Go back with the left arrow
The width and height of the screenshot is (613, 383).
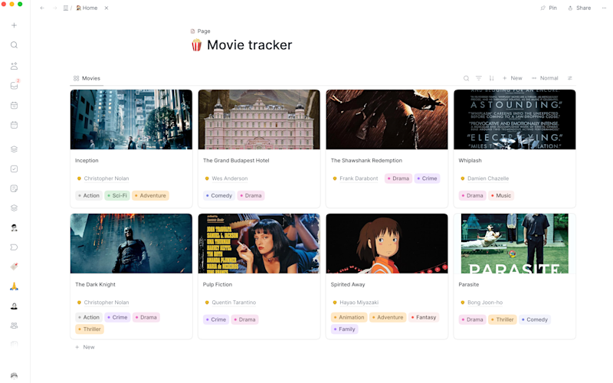coord(42,8)
